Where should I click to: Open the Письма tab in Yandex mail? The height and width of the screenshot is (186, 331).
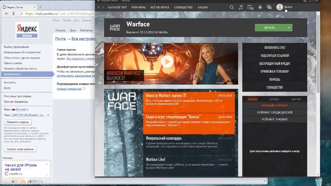pos(60,30)
